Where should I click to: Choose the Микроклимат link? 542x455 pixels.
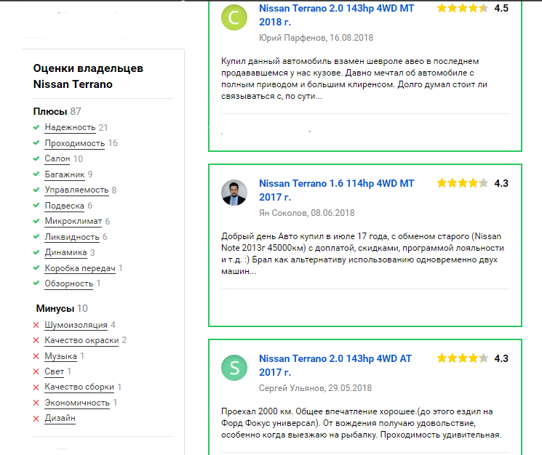(x=73, y=221)
